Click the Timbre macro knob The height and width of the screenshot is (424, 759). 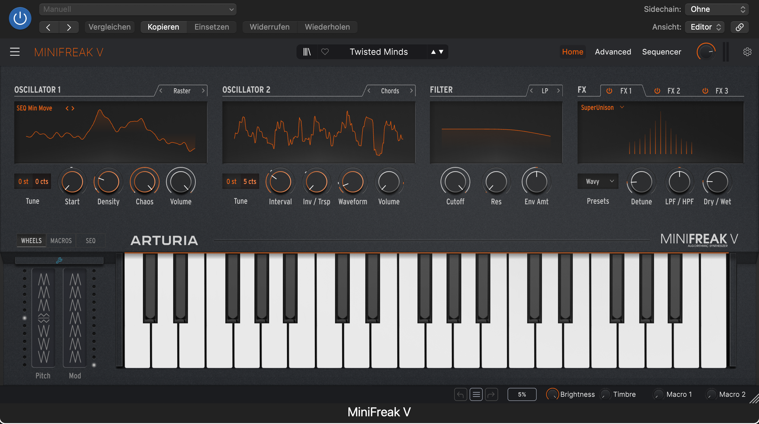tap(605, 394)
